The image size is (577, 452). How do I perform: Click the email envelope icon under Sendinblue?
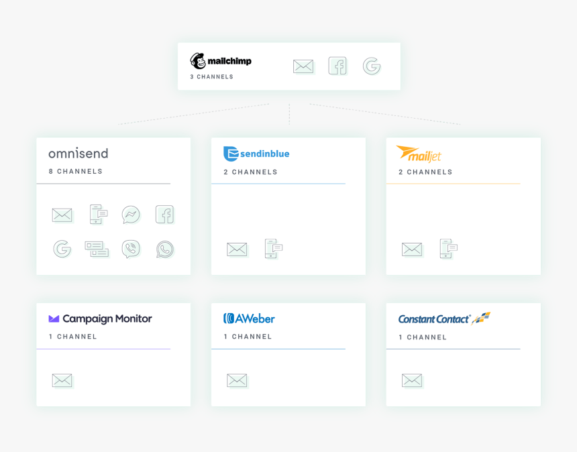click(237, 249)
